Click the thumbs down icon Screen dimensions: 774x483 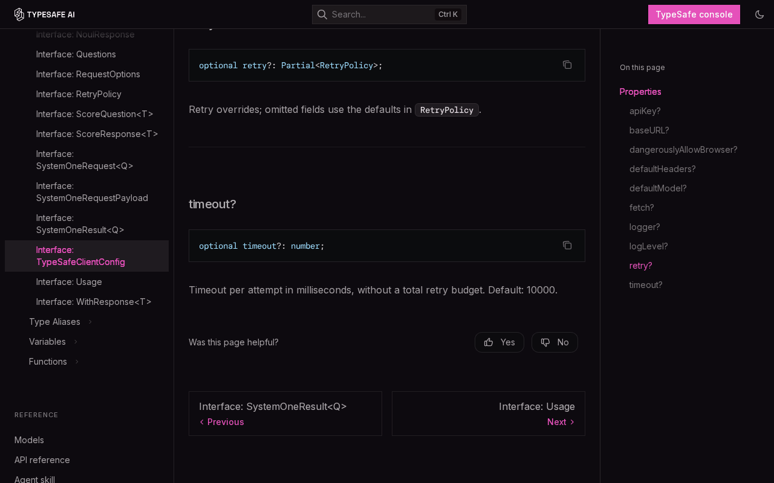click(x=545, y=342)
